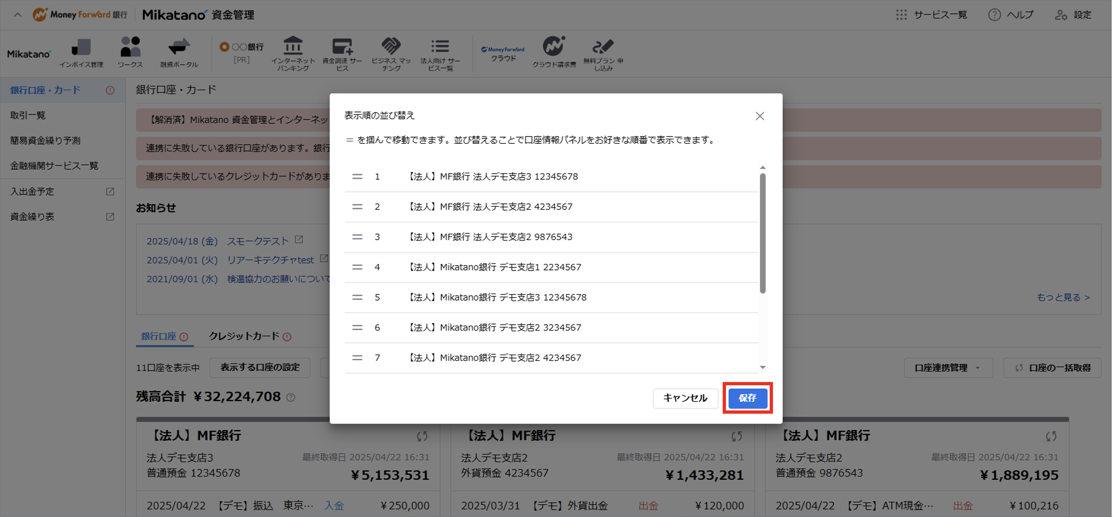Click the 残高合計 ¥32,224,708 total
Image resolution: width=1113 pixels, height=517 pixels.
208,397
